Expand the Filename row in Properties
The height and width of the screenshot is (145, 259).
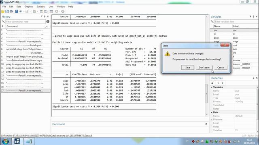(211, 120)
